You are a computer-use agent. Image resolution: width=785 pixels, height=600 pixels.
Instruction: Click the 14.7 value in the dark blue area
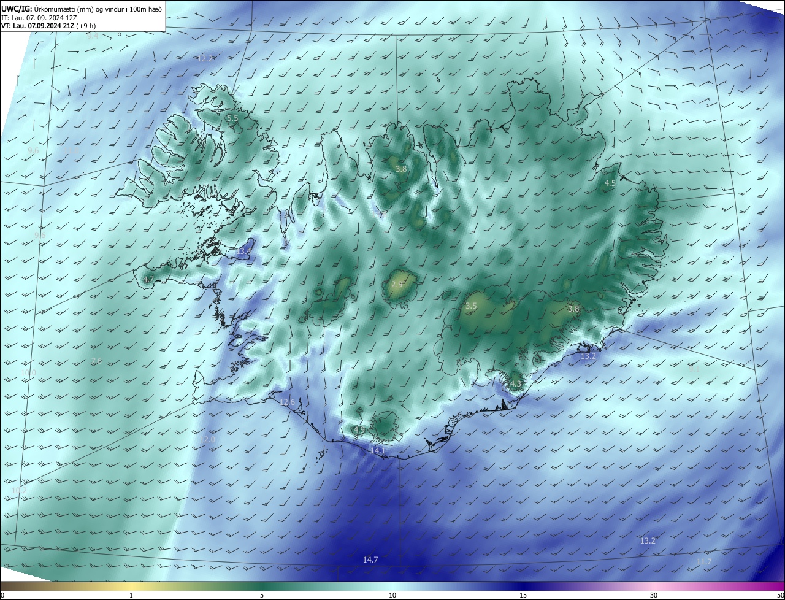(x=370, y=560)
